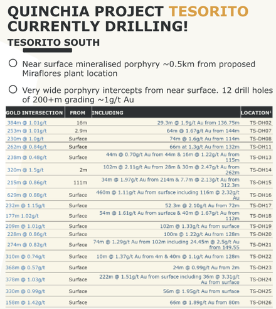Click the dark underline bar under Tesorito South

[x=48, y=50]
